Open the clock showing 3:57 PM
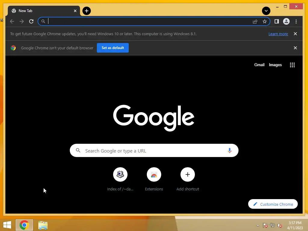Image resolution: width=308 pixels, height=231 pixels. coord(295,225)
